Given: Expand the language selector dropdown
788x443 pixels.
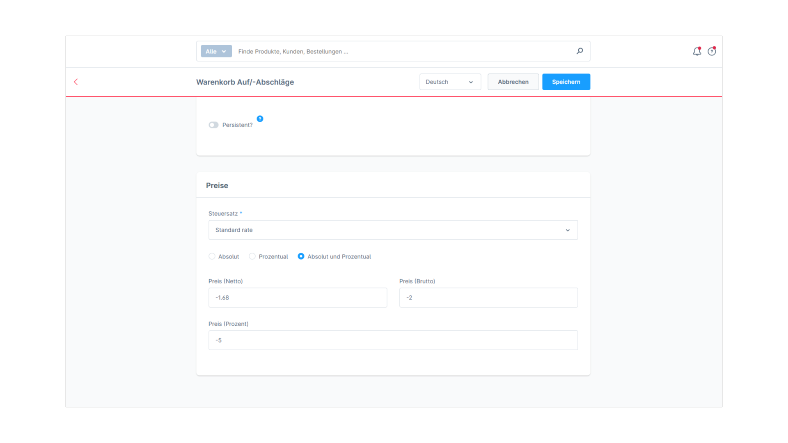Looking at the screenshot, I should click(450, 82).
